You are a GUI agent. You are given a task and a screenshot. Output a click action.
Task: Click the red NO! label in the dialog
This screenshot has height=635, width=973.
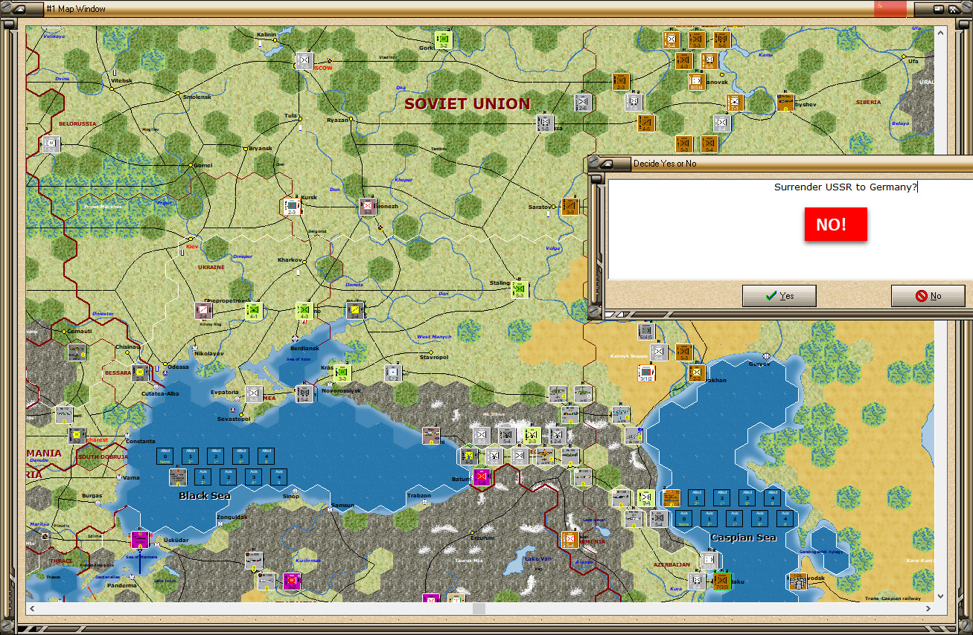[835, 225]
